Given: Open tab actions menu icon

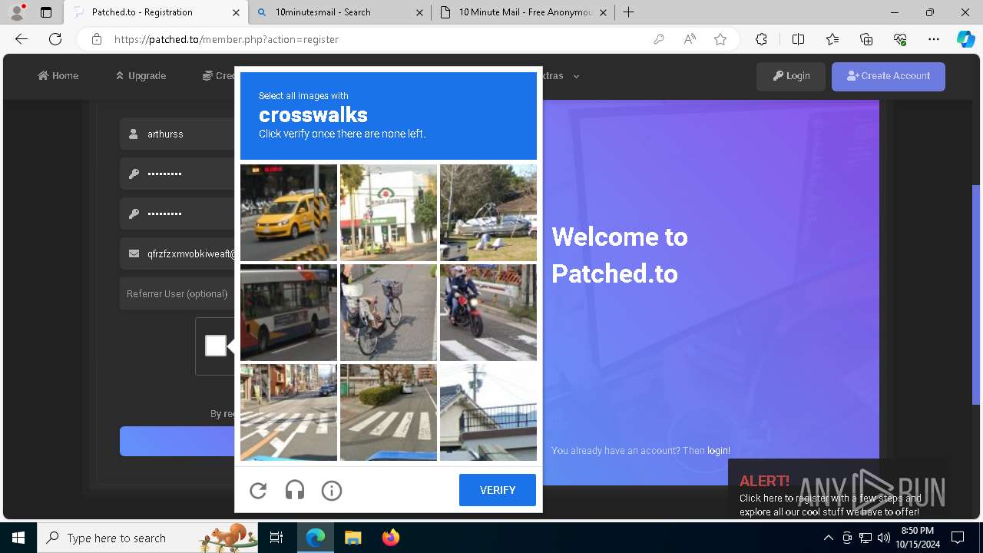Looking at the screenshot, I should click(x=46, y=12).
